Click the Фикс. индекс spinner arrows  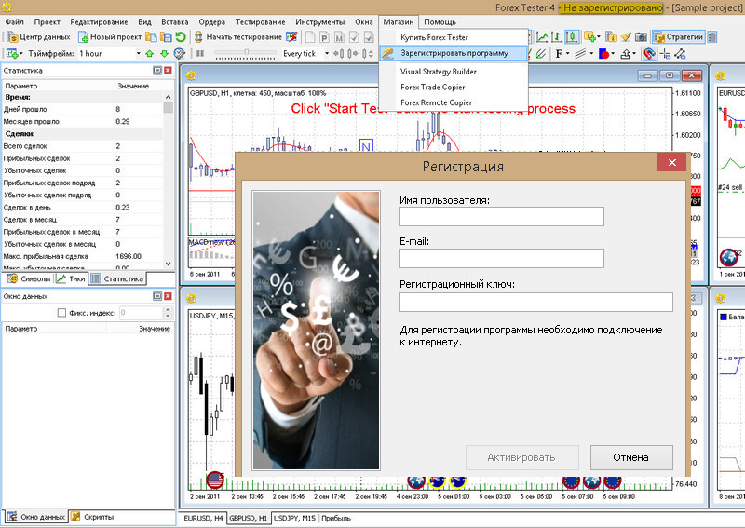point(167,313)
